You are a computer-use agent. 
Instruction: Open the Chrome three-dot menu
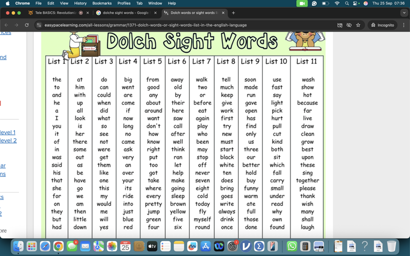[x=403, y=25]
